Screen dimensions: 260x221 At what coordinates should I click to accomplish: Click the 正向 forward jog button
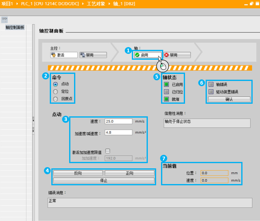click(x=129, y=173)
